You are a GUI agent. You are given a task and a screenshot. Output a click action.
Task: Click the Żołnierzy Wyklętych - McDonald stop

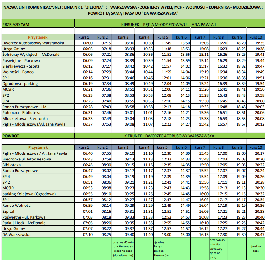pos(31,55)
